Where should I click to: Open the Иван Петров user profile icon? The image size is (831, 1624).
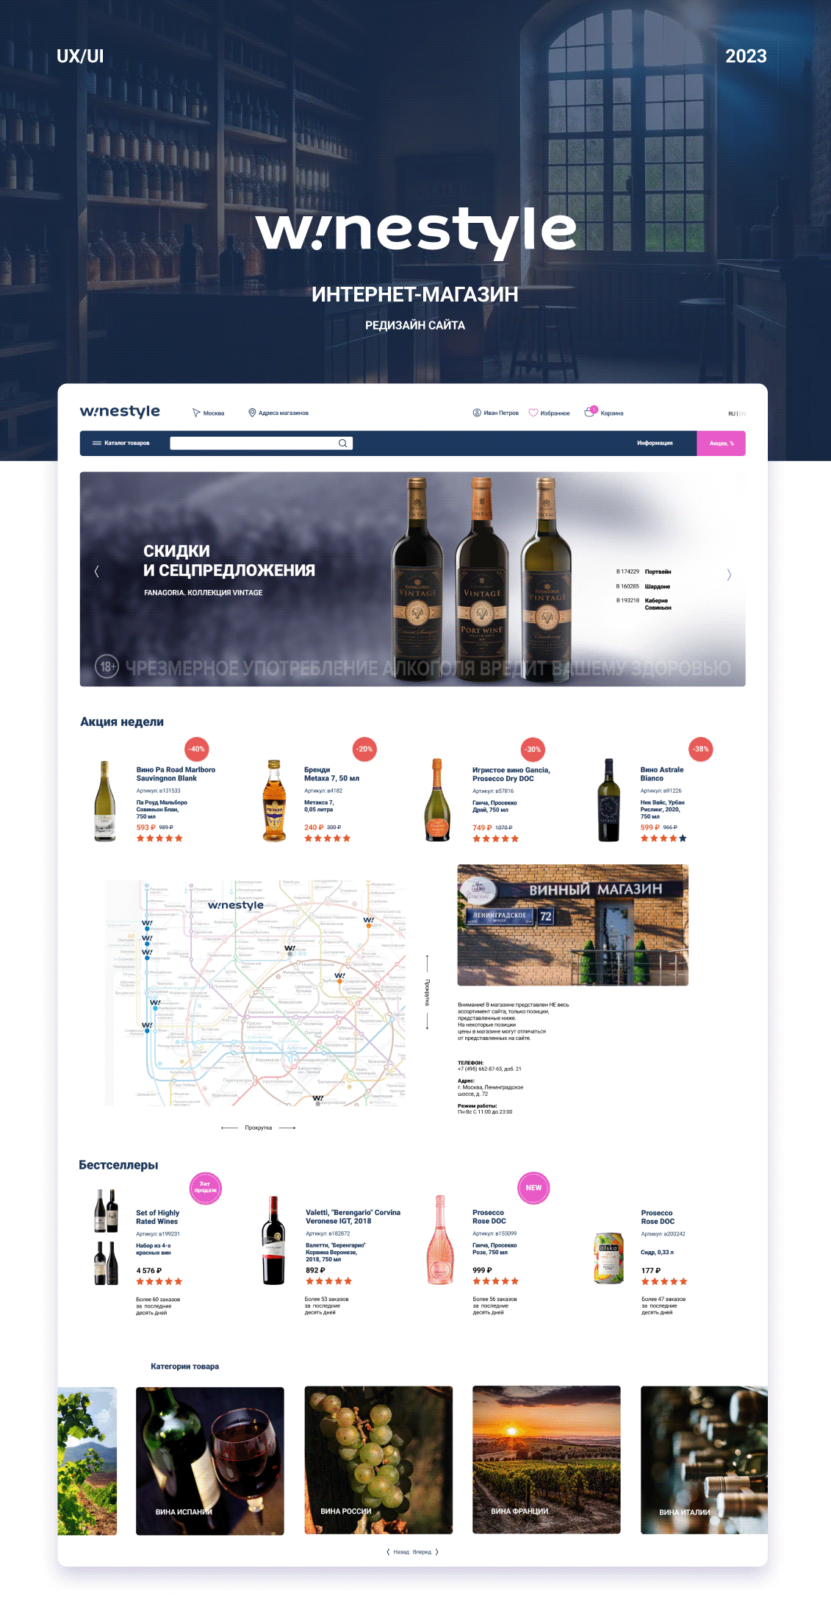(476, 413)
